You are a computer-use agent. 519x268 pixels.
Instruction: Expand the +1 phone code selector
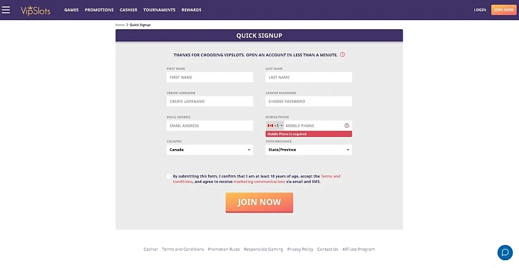pyautogui.click(x=274, y=125)
